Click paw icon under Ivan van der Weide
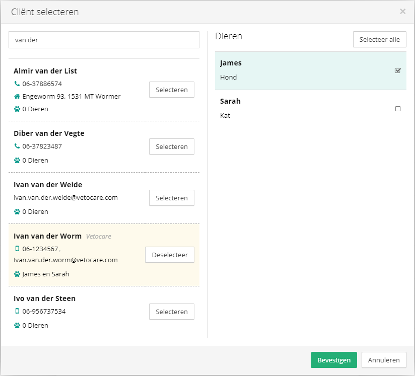415x376 pixels. coord(17,212)
